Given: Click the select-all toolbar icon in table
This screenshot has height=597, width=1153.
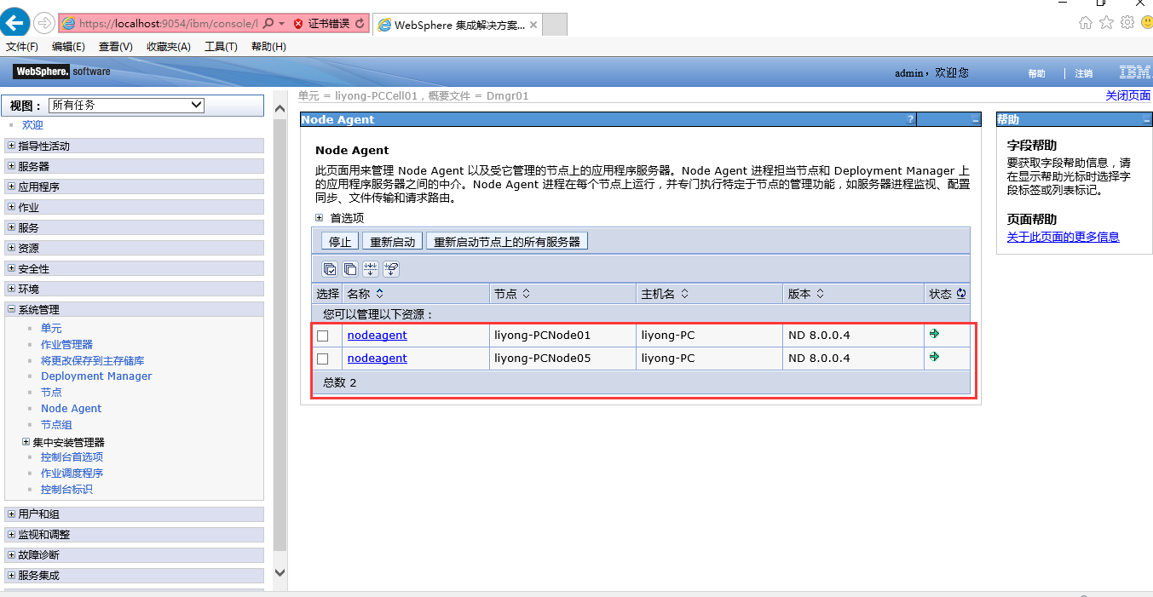Looking at the screenshot, I should click(x=330, y=269).
